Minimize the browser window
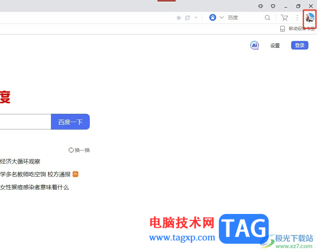This screenshot has width=317, height=252. tap(286, 6)
